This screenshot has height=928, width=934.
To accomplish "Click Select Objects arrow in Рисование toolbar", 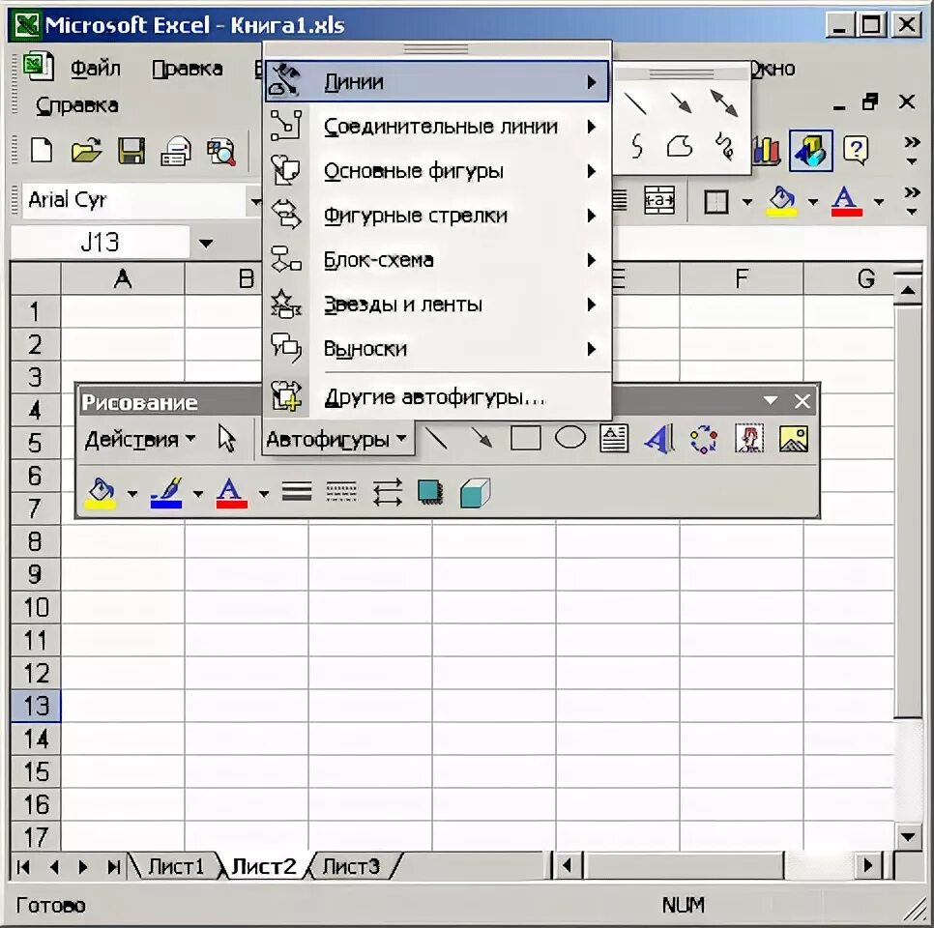I will (x=227, y=440).
